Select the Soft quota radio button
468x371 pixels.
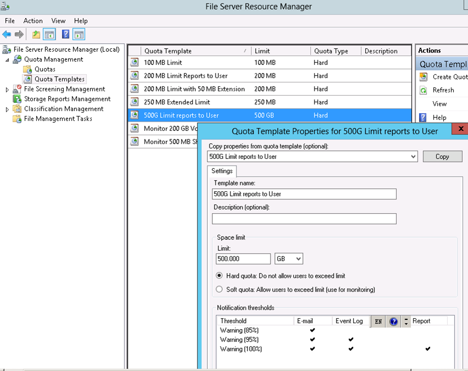coord(219,289)
